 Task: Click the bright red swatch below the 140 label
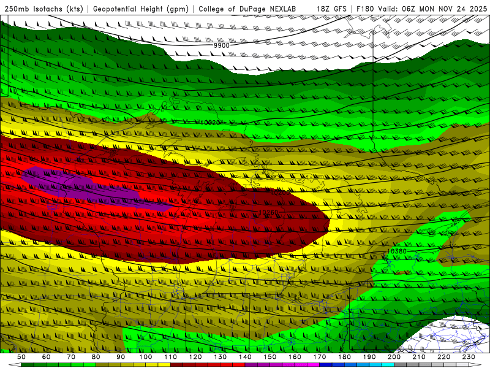click(x=239, y=365)
